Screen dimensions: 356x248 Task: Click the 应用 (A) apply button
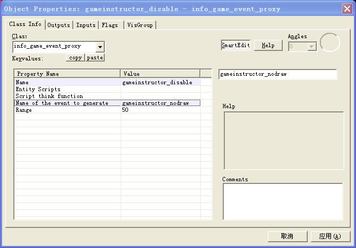[330, 236]
